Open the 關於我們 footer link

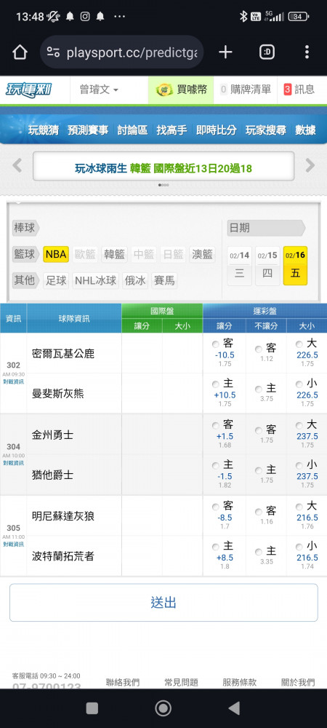298,682
